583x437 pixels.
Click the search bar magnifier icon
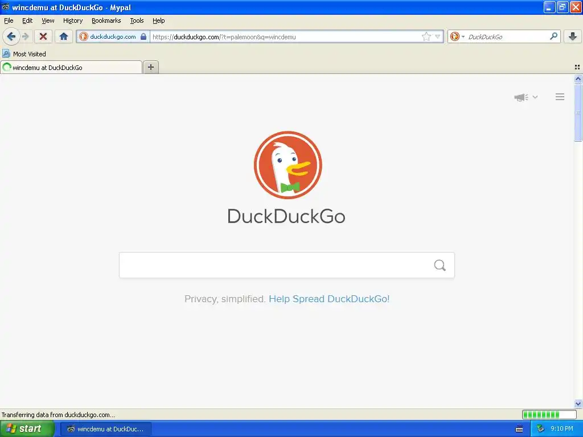click(553, 36)
